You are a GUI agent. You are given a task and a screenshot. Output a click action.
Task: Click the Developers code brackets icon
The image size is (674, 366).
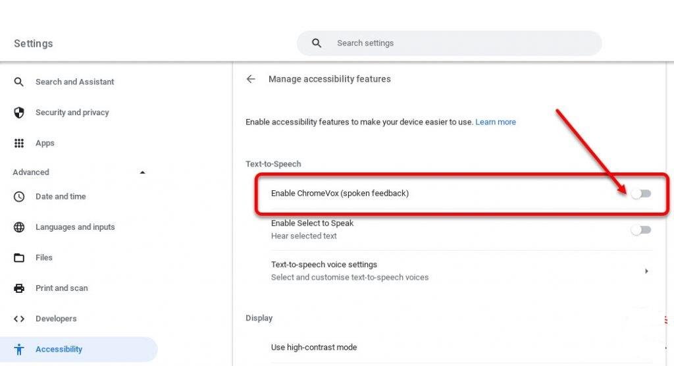pos(19,319)
